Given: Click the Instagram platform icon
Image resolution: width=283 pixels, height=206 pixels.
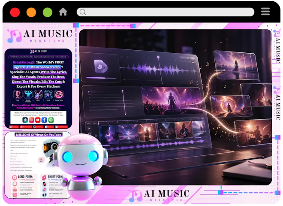Looking at the screenshot, I should [31, 120].
